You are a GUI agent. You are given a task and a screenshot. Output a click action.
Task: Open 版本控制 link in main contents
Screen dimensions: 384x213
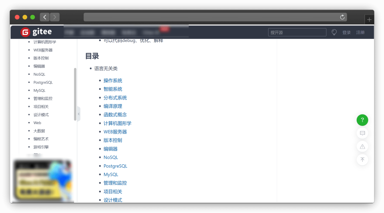pos(112,140)
